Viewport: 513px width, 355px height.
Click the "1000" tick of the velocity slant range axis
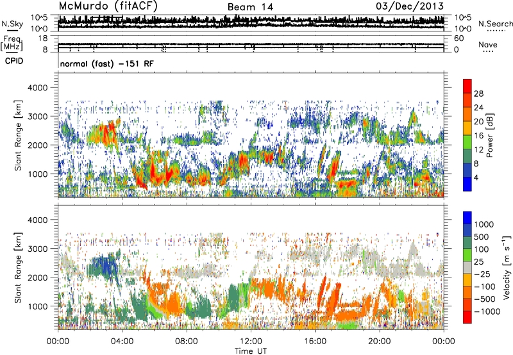point(37,306)
